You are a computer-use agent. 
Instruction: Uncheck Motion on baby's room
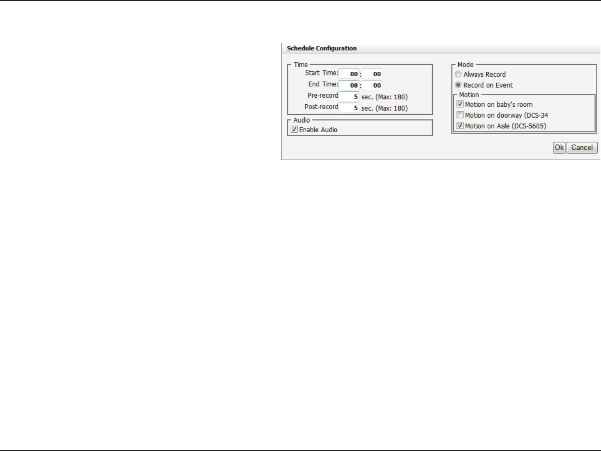[460, 104]
